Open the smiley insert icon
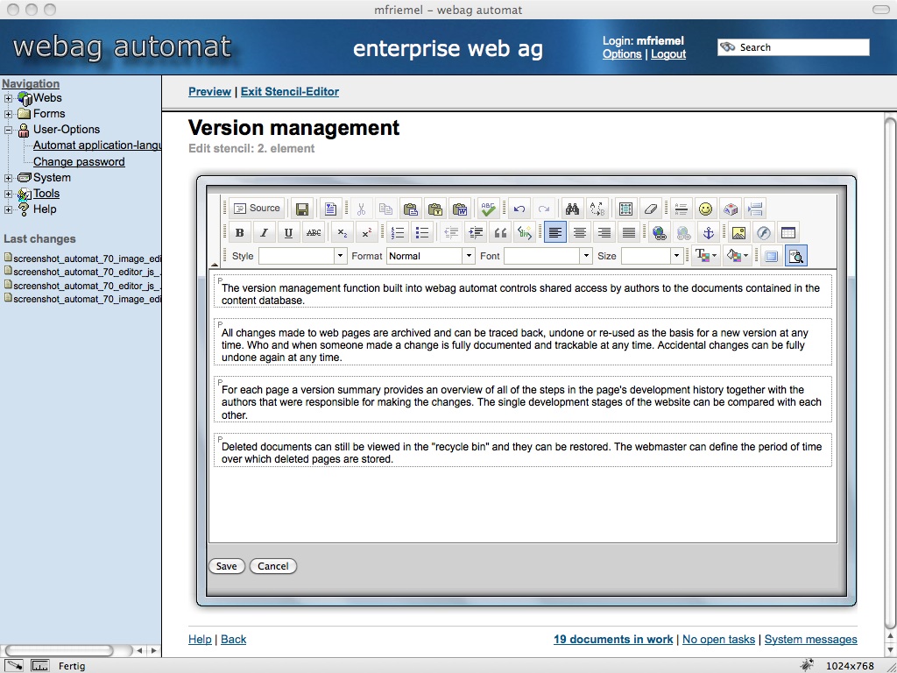The height and width of the screenshot is (673, 897). (x=706, y=209)
